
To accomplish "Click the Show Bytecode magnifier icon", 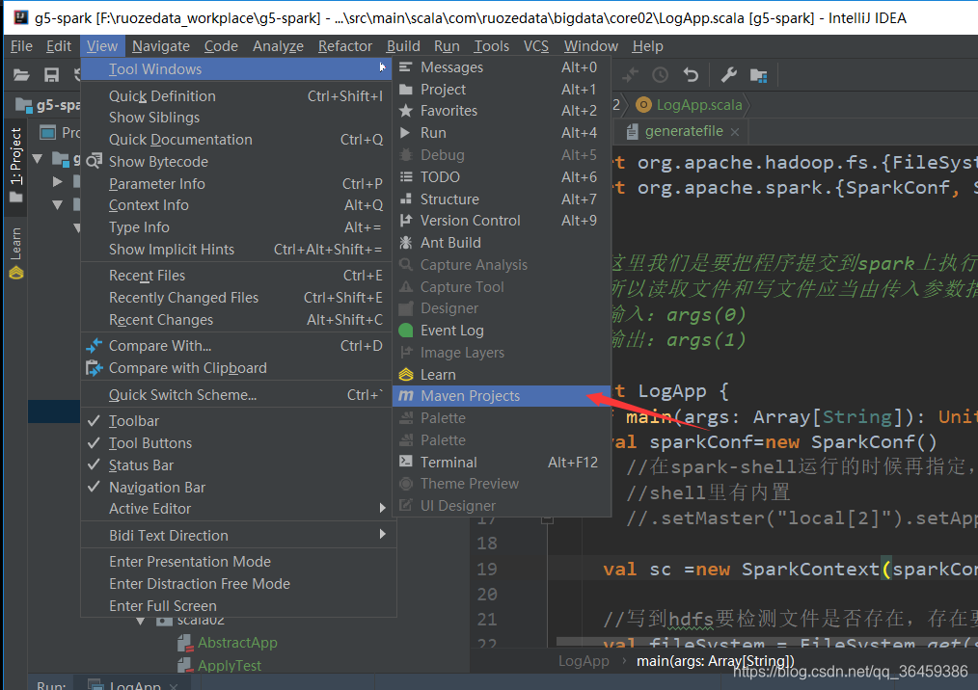I will (x=95, y=162).
